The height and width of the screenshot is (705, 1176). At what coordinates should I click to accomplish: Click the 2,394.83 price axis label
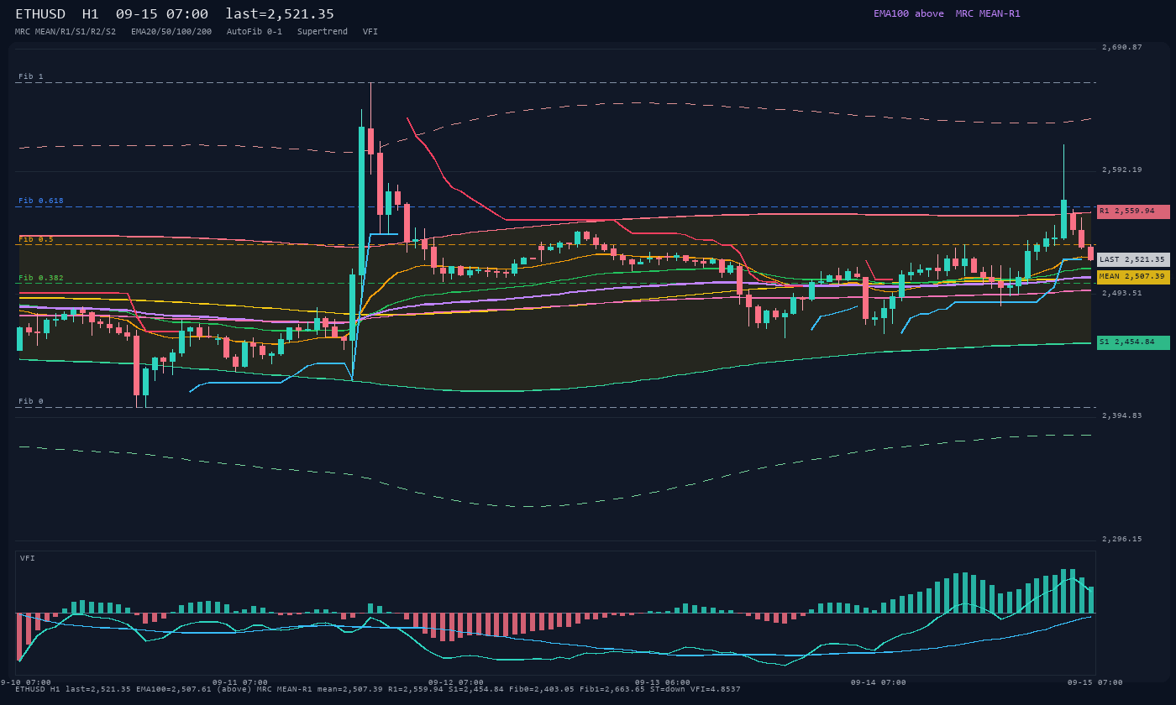tap(1122, 415)
